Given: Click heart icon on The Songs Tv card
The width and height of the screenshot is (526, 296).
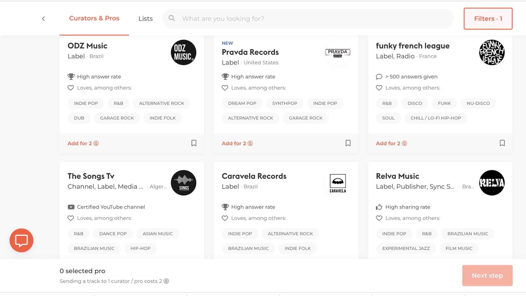Looking at the screenshot, I should point(71,218).
